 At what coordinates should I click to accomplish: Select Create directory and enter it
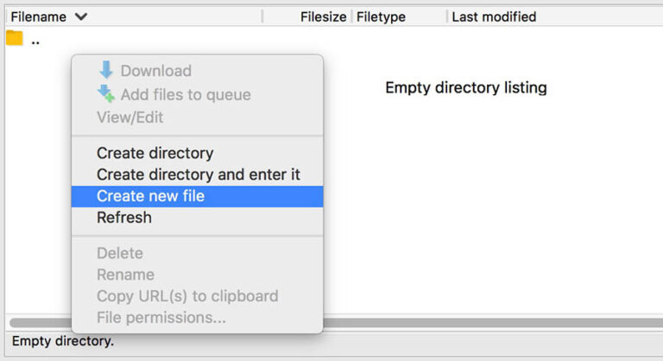tap(198, 174)
